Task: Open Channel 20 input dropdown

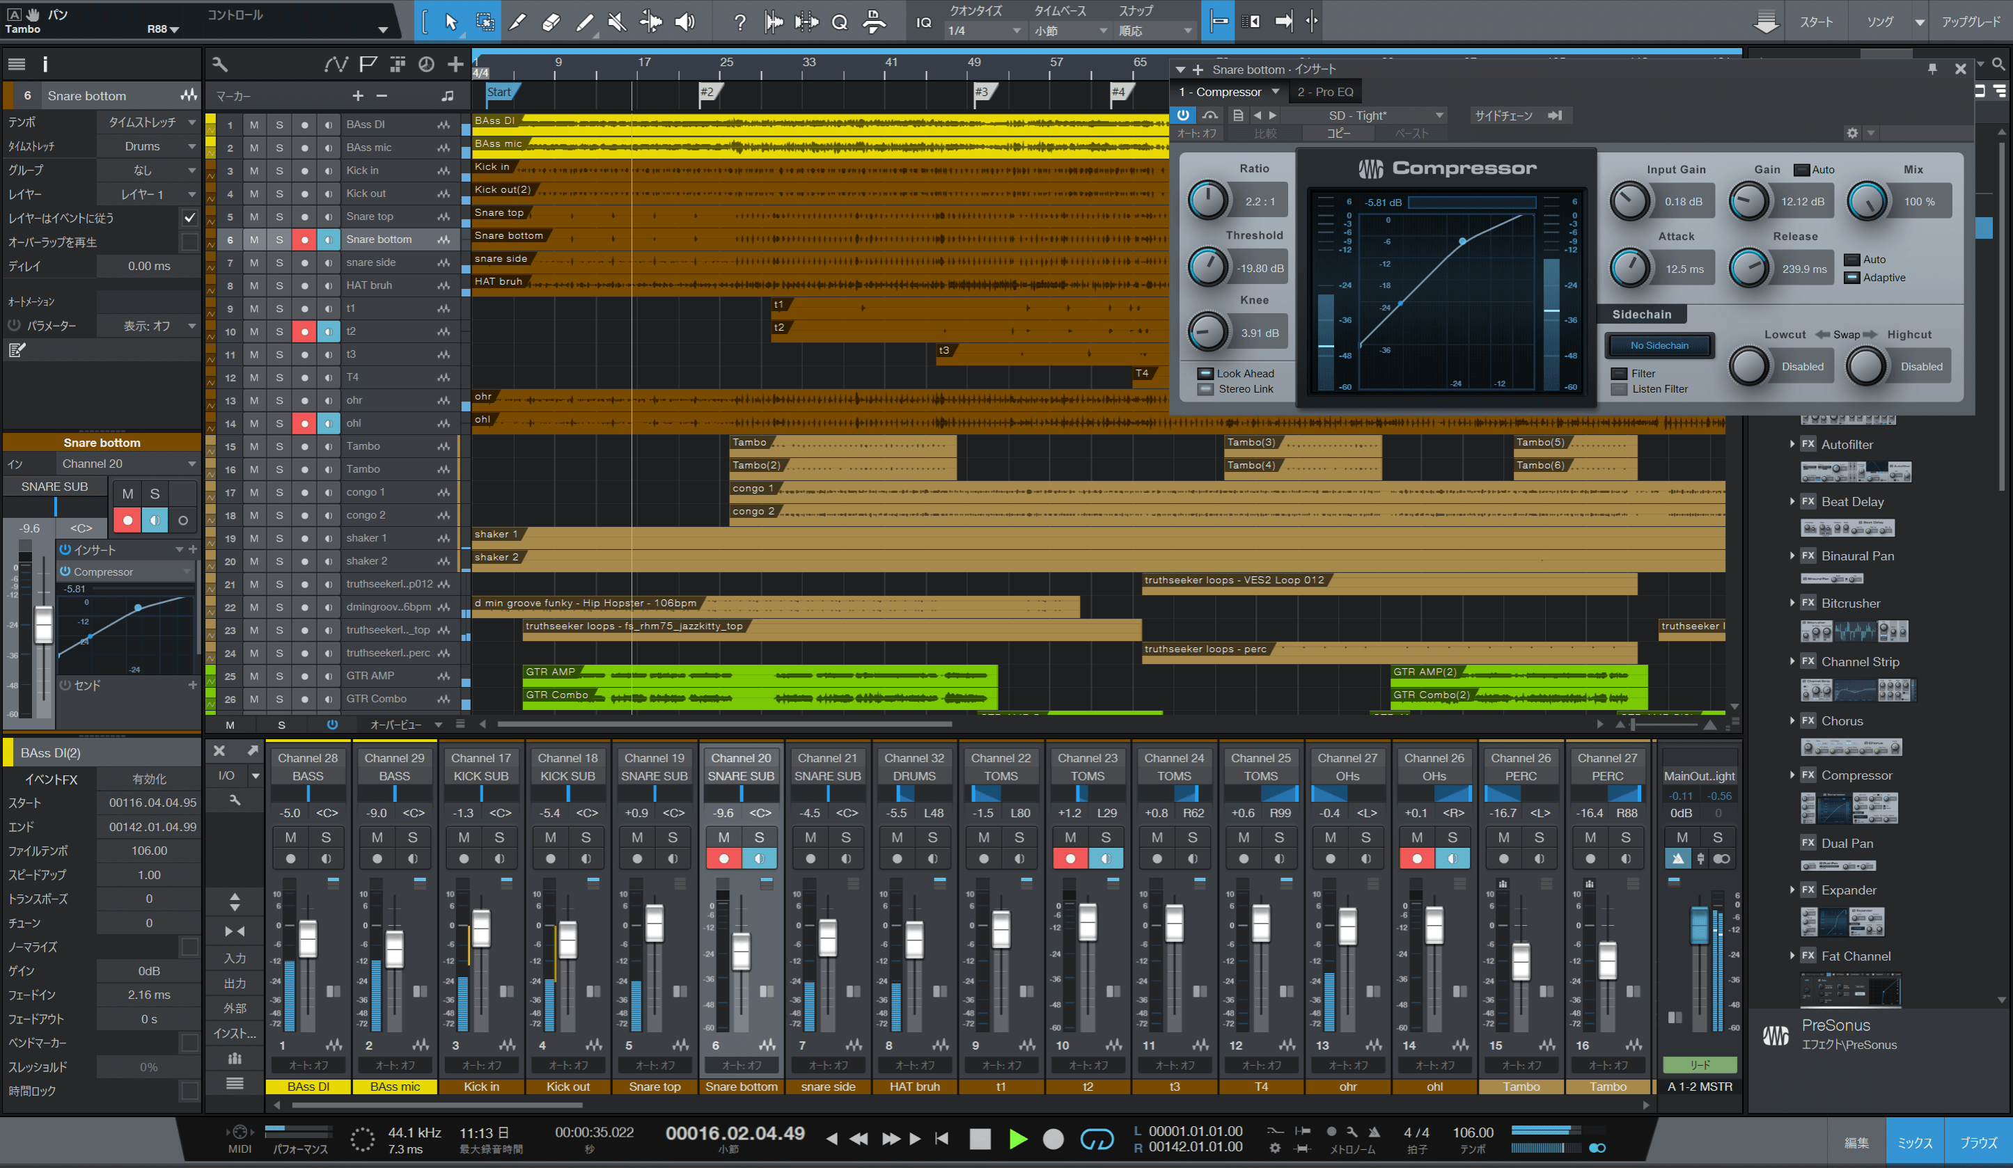Action: point(130,464)
